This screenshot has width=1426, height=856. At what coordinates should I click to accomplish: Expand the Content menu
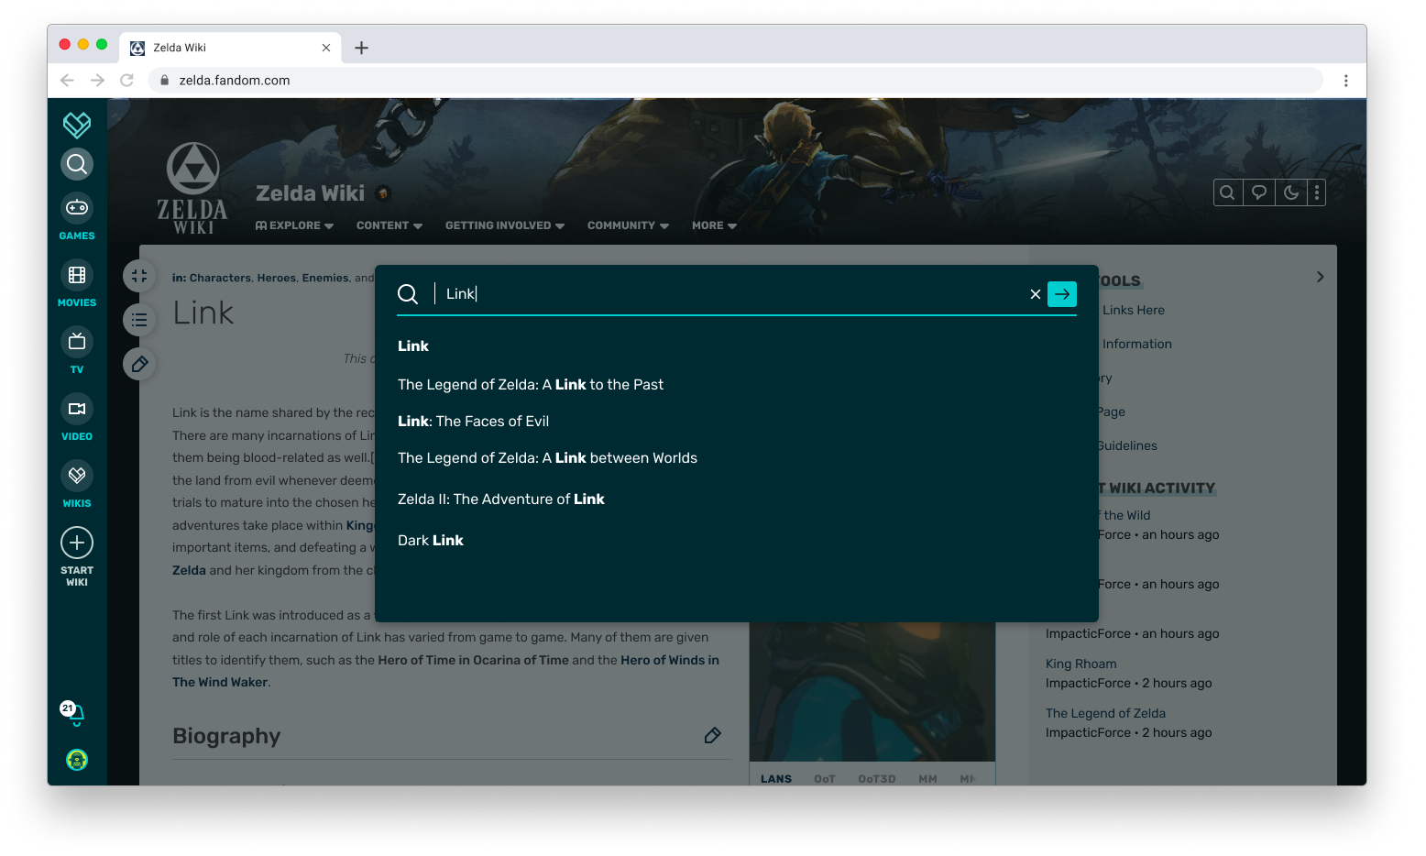click(389, 225)
